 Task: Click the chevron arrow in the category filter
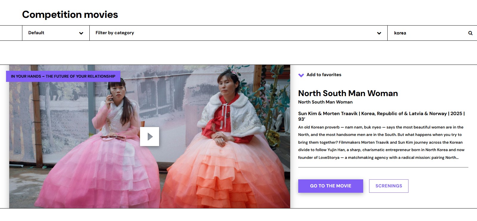379,33
